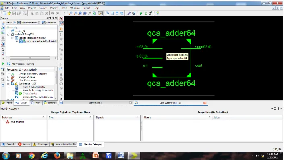Select adder_test (adder_test.v) in hierarchy
This screenshot has width=284, height=160.
tap(33, 38)
